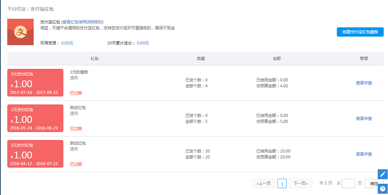
Task: Click the 2016-05-24 red envelope card
Action: [x=35, y=118]
